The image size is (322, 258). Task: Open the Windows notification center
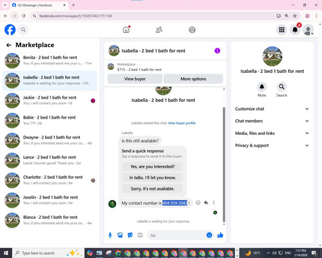click(314, 253)
